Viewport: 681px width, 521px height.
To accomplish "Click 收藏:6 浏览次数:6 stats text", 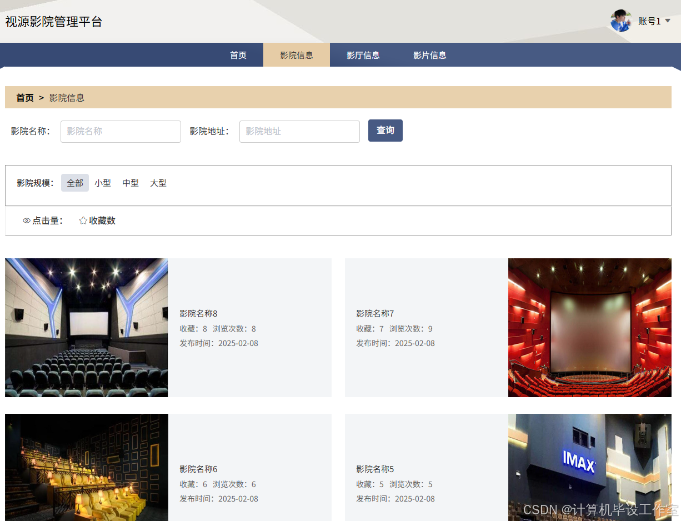I will tap(218, 484).
